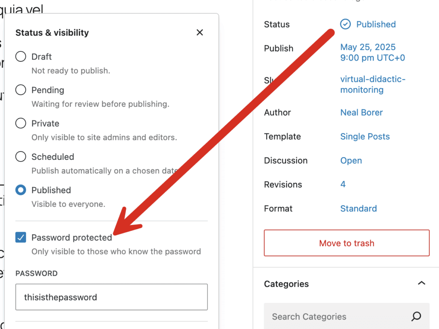Image resolution: width=439 pixels, height=329 pixels.
Task: Close the Status & visibility panel
Action: [199, 32]
